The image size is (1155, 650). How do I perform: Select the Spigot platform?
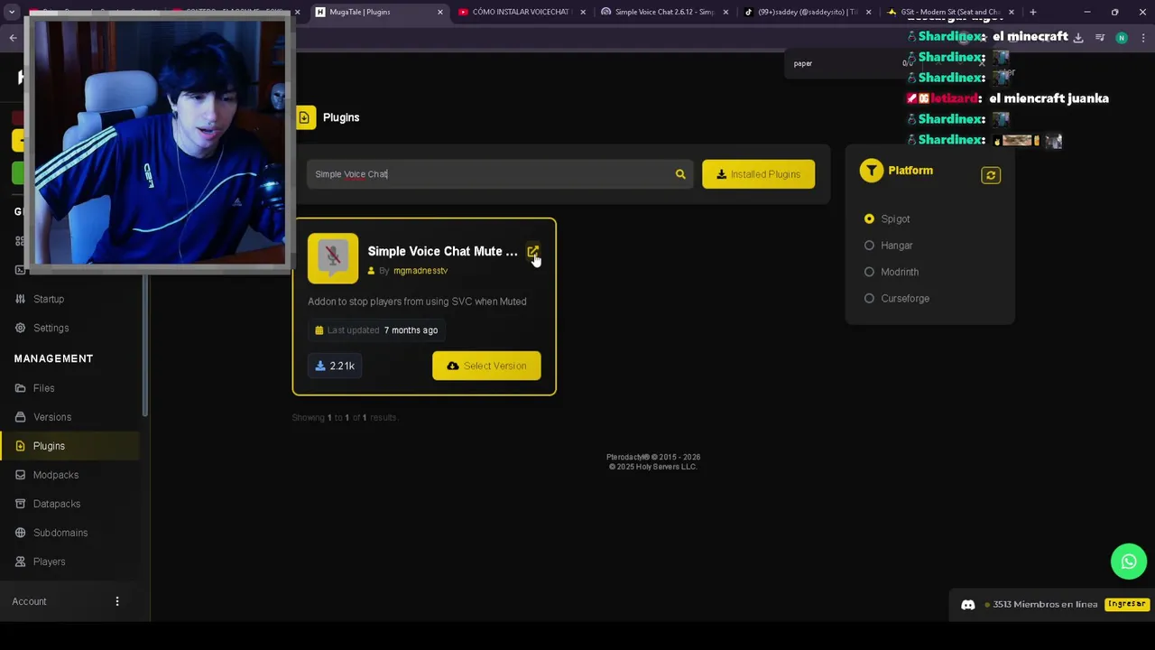(x=869, y=218)
